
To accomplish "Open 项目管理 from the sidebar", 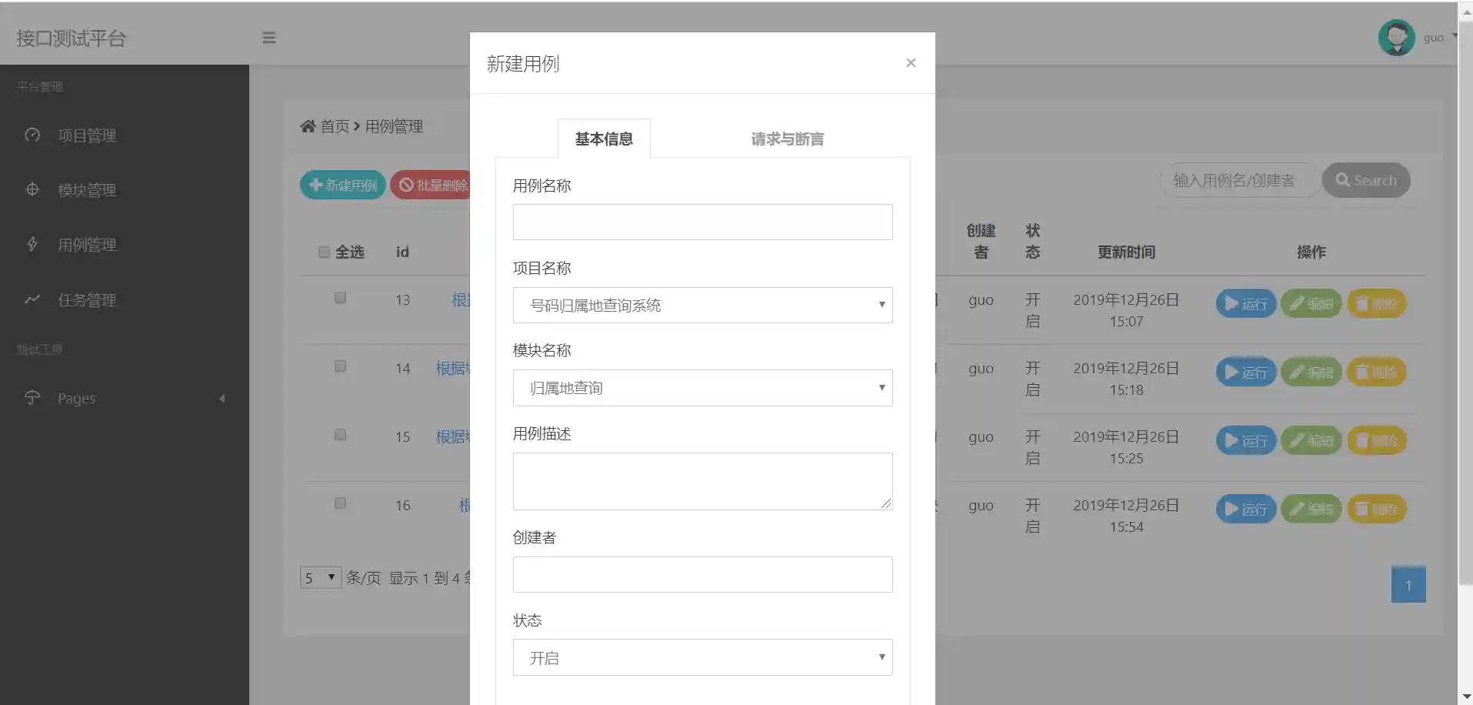I will tap(87, 135).
